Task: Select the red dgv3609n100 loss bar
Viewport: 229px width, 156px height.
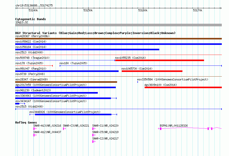Action: point(183,87)
